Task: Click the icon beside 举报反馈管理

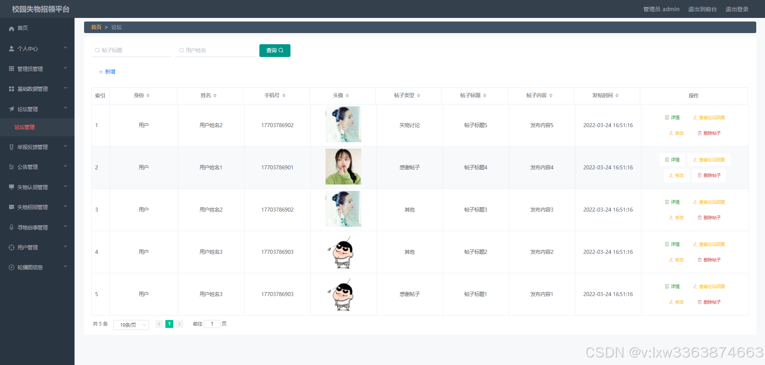Action: [x=12, y=147]
